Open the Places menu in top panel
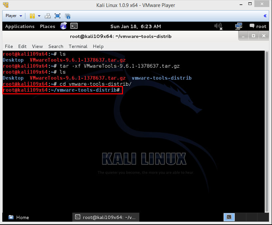272x225 pixels. [x=48, y=26]
